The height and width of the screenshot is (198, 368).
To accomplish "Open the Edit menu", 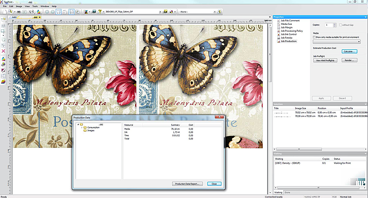I will 11,6.
